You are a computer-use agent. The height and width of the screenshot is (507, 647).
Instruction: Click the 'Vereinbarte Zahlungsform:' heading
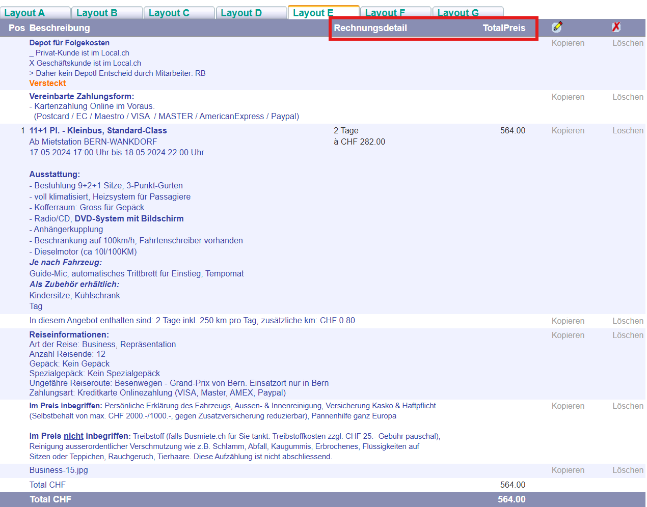tap(82, 96)
